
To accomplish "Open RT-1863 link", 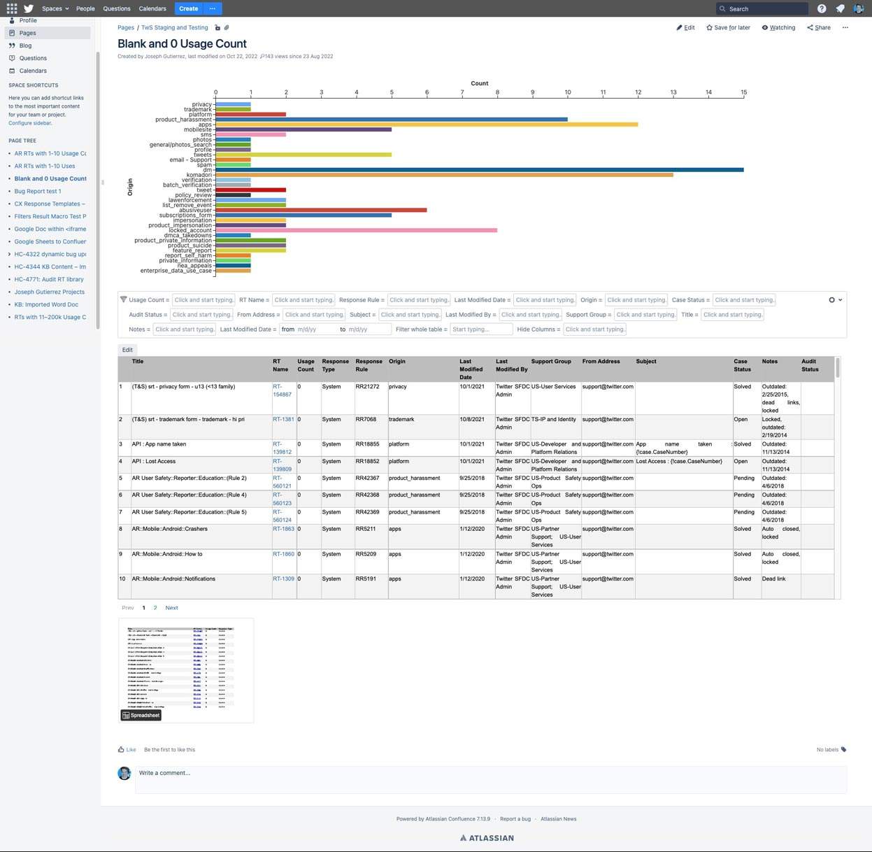I will [x=283, y=529].
